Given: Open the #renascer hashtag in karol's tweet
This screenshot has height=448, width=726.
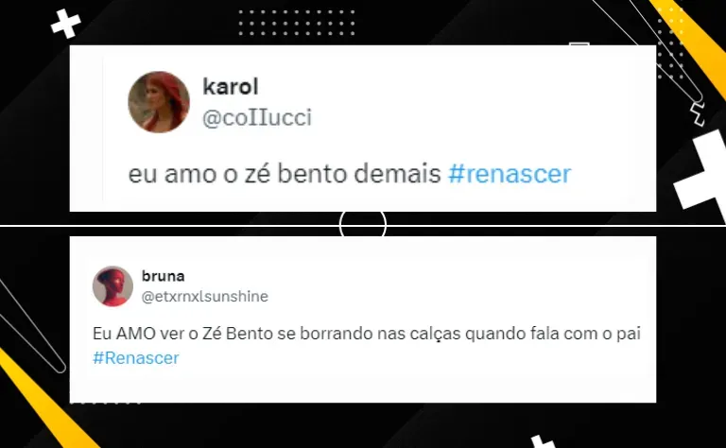Looking at the screenshot, I should pos(510,174).
